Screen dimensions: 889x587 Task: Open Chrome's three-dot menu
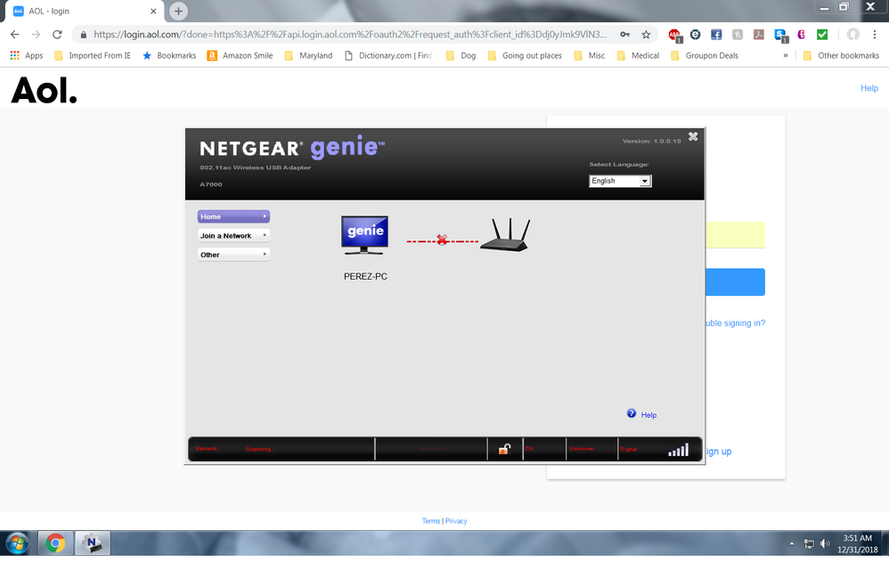pos(874,34)
